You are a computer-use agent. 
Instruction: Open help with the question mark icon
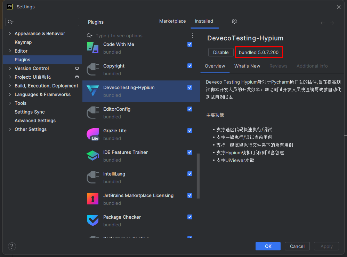[12, 246]
